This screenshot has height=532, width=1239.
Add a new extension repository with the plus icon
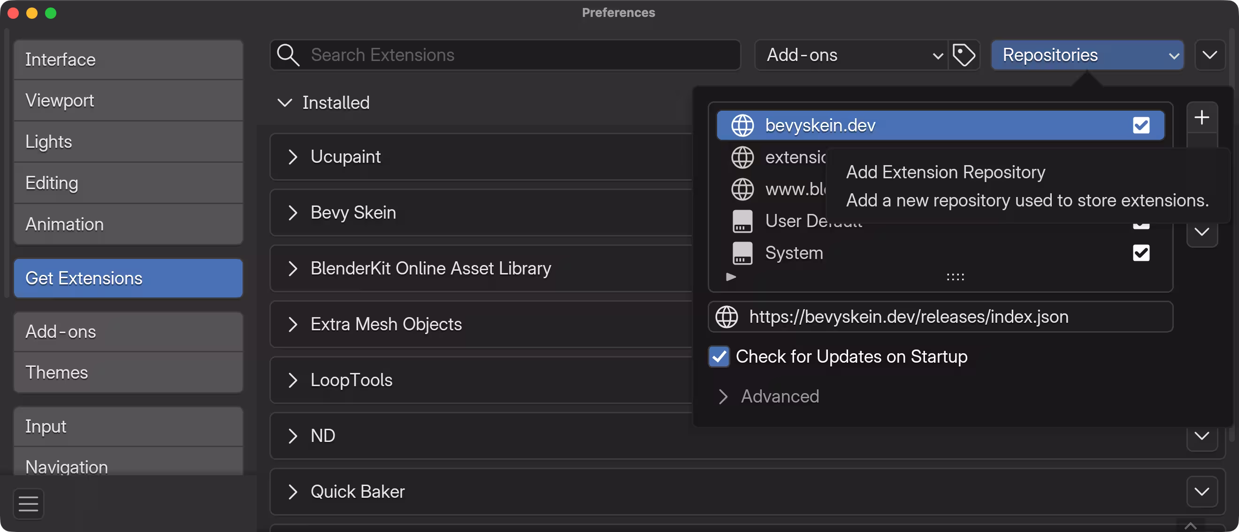(x=1202, y=117)
